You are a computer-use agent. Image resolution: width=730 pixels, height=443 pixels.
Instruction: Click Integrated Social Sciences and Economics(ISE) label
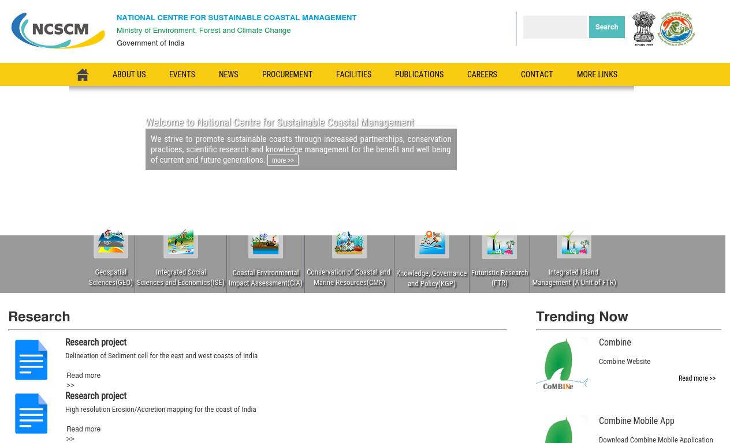point(181,277)
